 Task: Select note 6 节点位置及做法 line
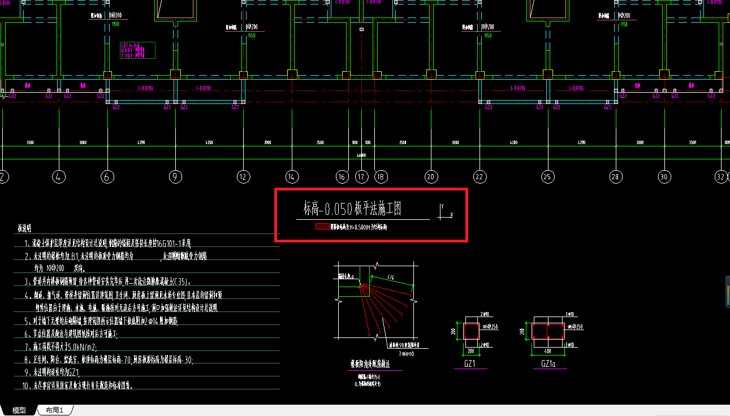(71, 334)
